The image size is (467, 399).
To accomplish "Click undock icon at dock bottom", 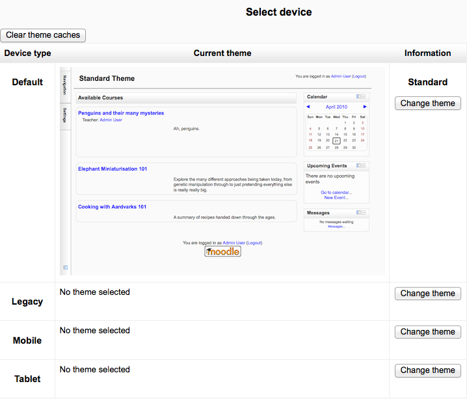I will 65,268.
